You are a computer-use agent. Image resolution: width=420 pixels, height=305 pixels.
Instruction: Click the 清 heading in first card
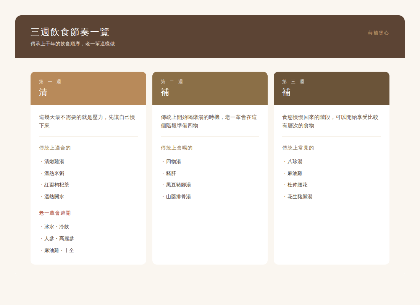43,92
